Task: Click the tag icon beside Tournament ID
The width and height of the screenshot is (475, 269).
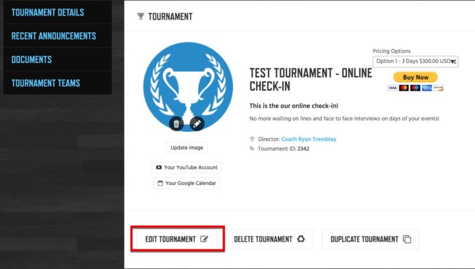Action: tap(252, 148)
